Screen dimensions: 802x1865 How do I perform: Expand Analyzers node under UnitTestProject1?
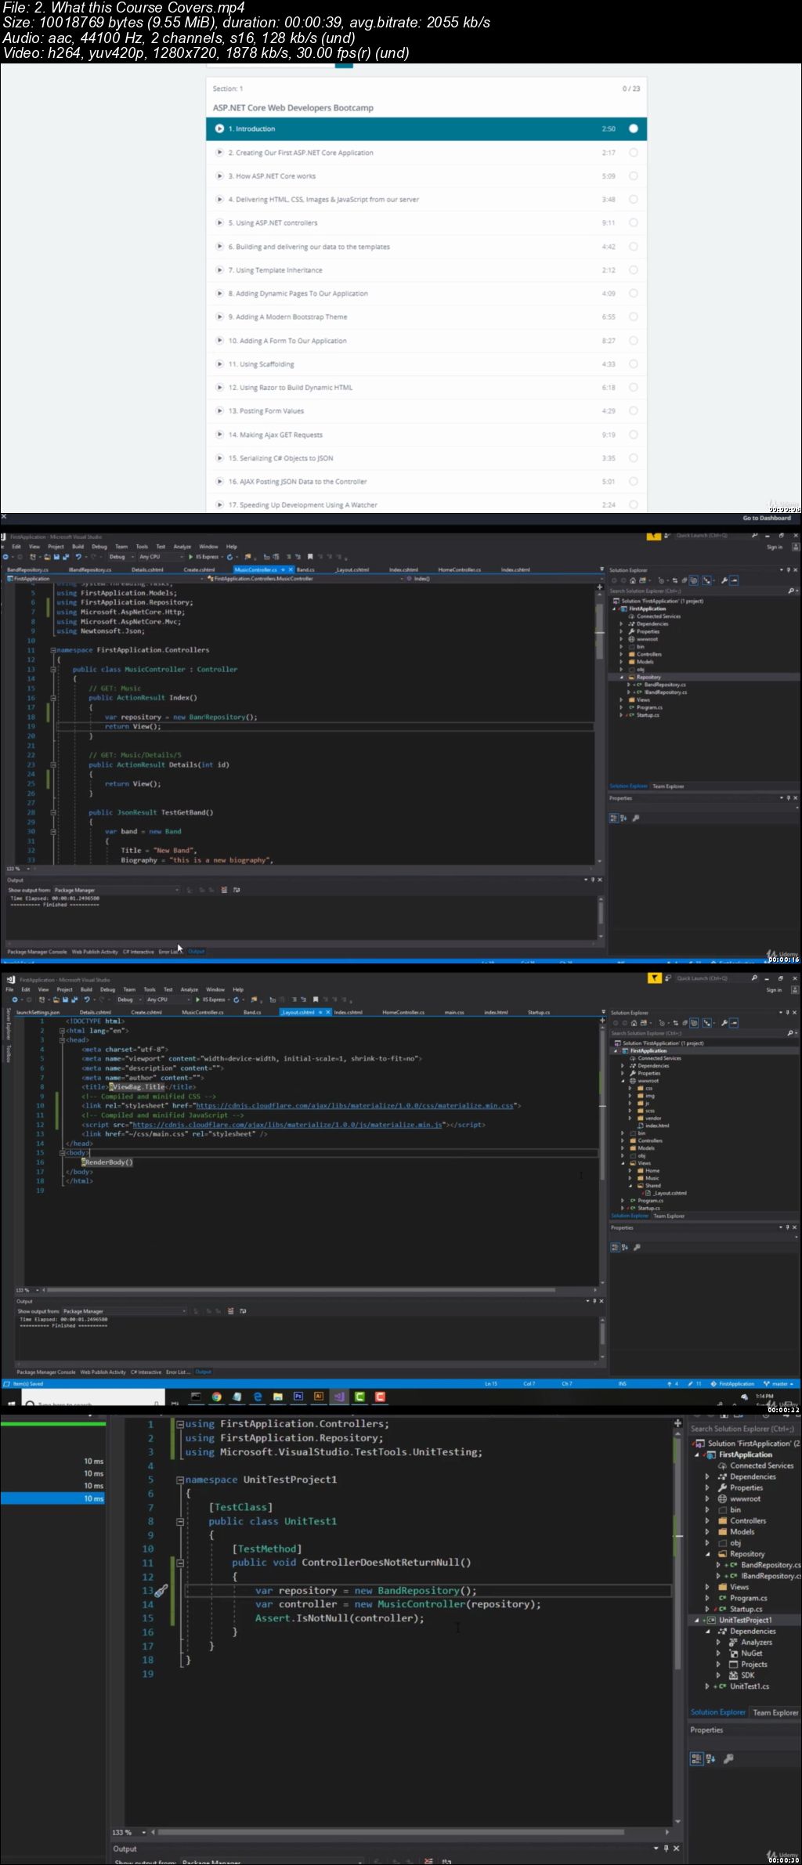pyautogui.click(x=718, y=1643)
